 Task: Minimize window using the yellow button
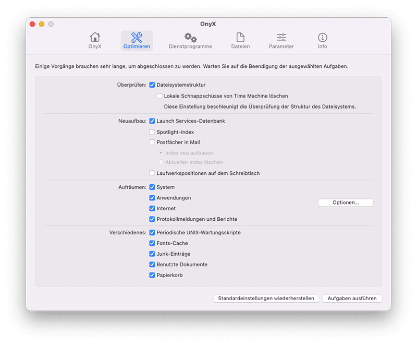pos(42,24)
